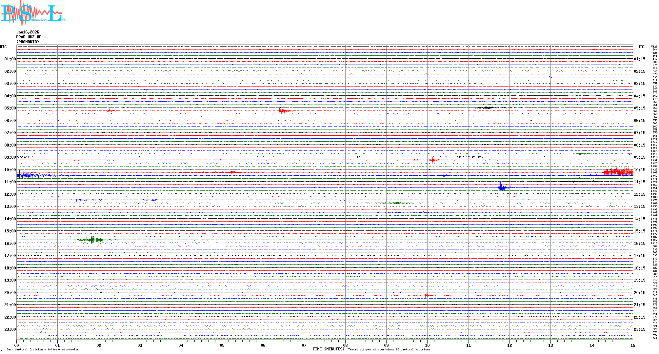Click the 20:15 label on right side
The image size is (659, 354).
click(x=639, y=293)
